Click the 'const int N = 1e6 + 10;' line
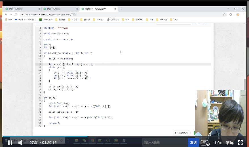The height and width of the screenshot is (147, 249). coord(58,39)
